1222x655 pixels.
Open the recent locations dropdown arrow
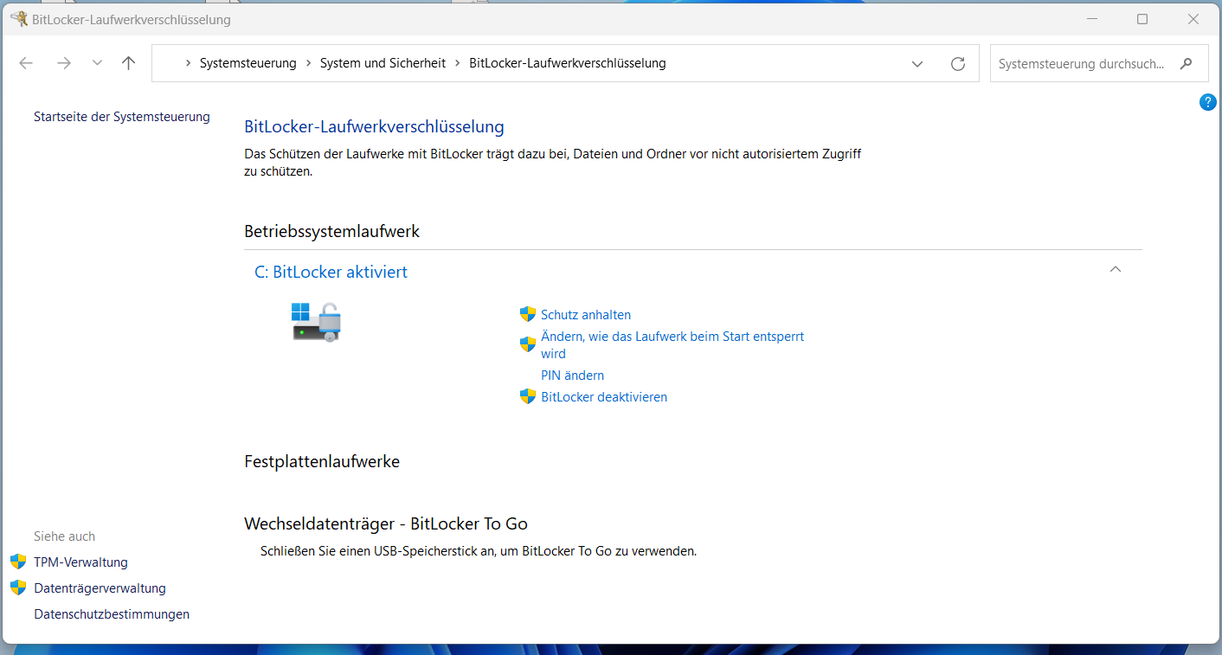coord(97,63)
